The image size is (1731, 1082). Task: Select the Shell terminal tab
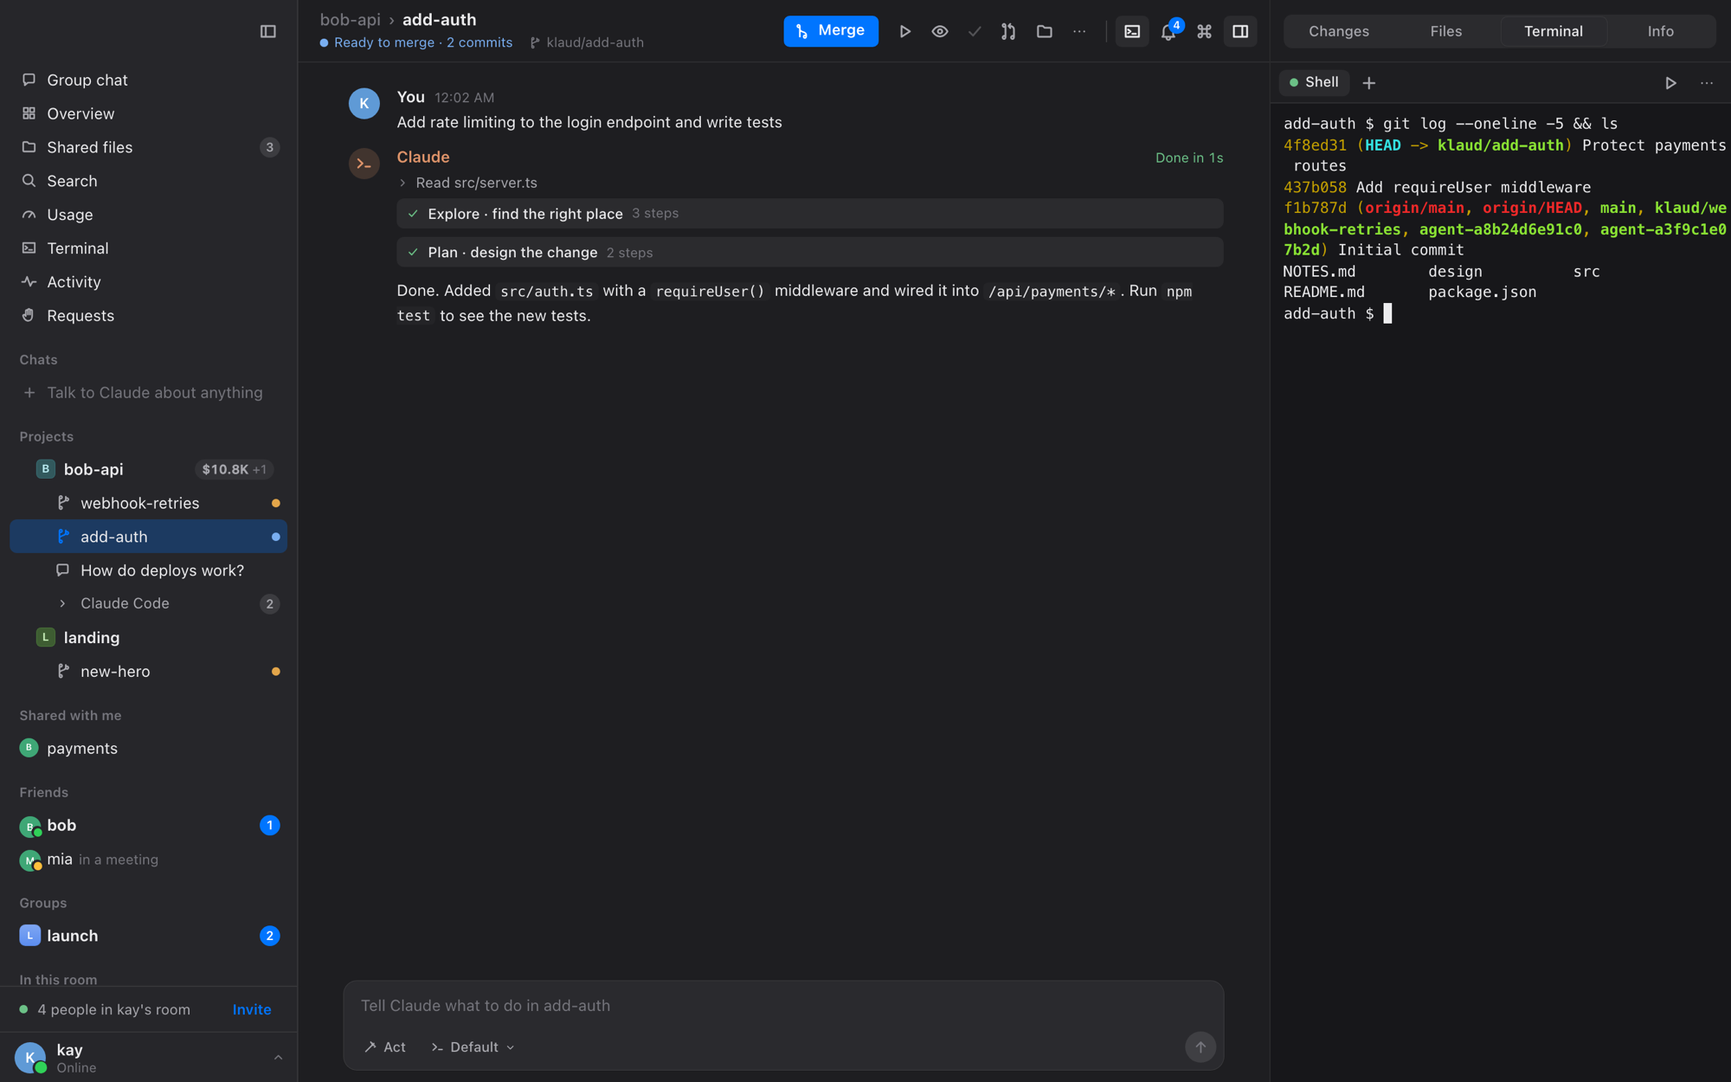[1314, 82]
